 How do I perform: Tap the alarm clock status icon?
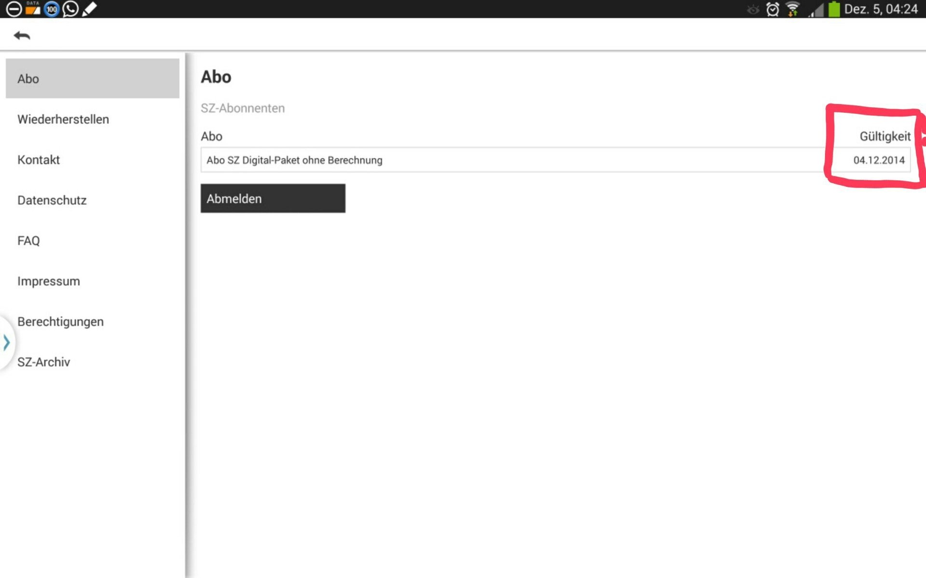[x=773, y=9]
